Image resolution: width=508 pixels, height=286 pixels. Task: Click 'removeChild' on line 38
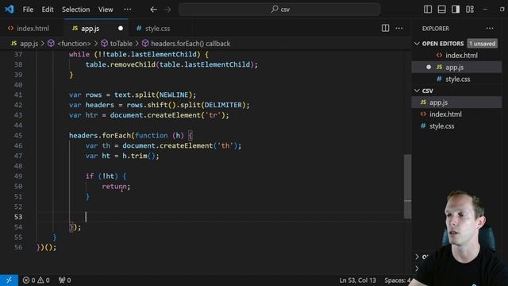tap(133, 64)
